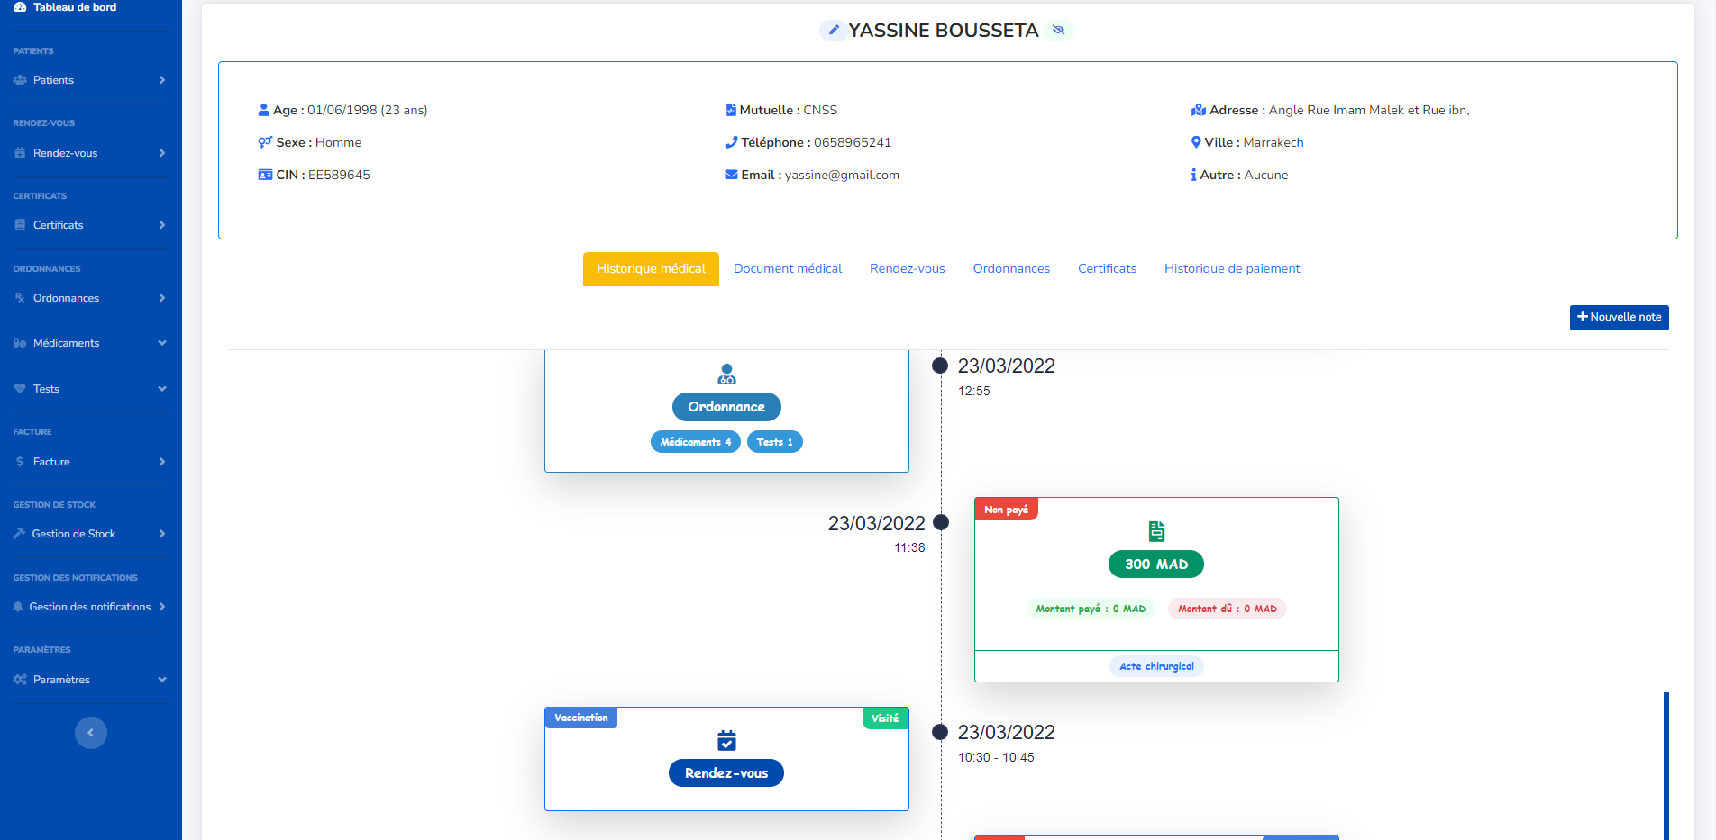Image resolution: width=1716 pixels, height=840 pixels.
Task: Expand the Paramètres sidebar section
Action: 162,680
